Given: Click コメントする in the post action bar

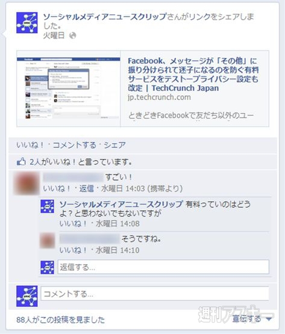Looking at the screenshot, I should (x=75, y=145).
